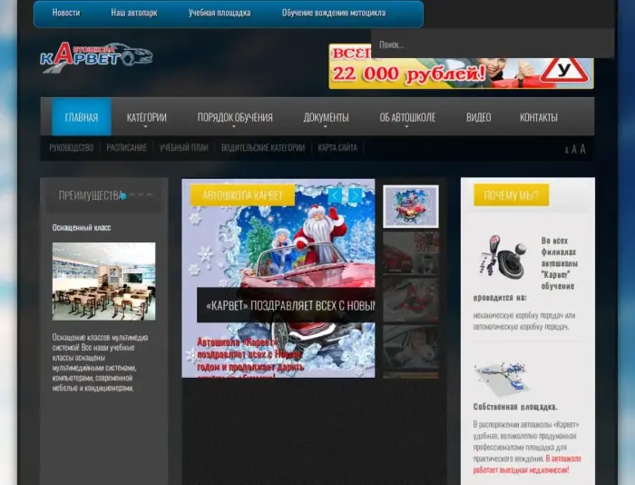Show previous slide with left arrow
This screenshot has height=485, width=635.
[x=335, y=195]
